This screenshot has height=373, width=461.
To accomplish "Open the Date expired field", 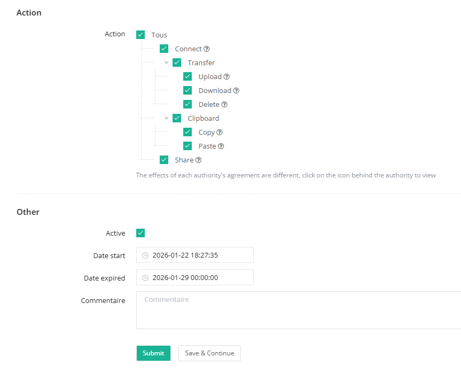I will [200, 278].
